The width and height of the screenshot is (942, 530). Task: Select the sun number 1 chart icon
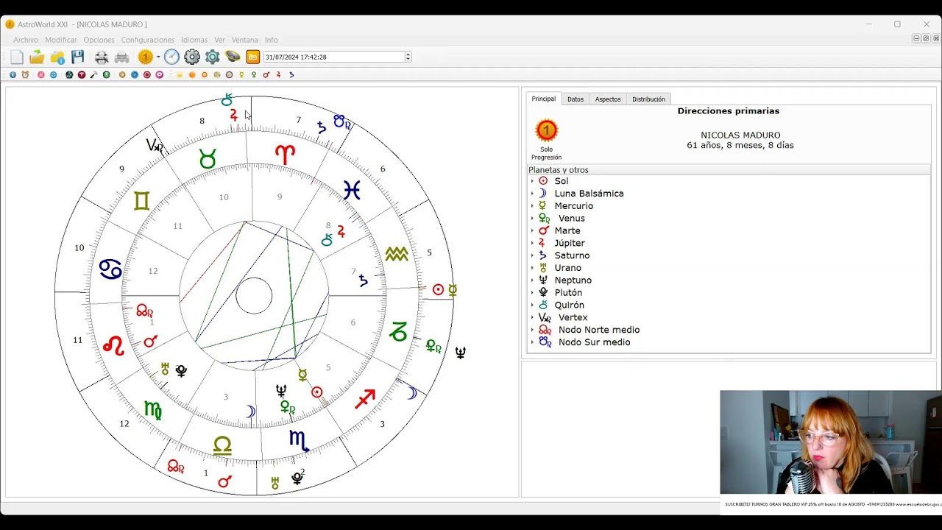(x=145, y=56)
